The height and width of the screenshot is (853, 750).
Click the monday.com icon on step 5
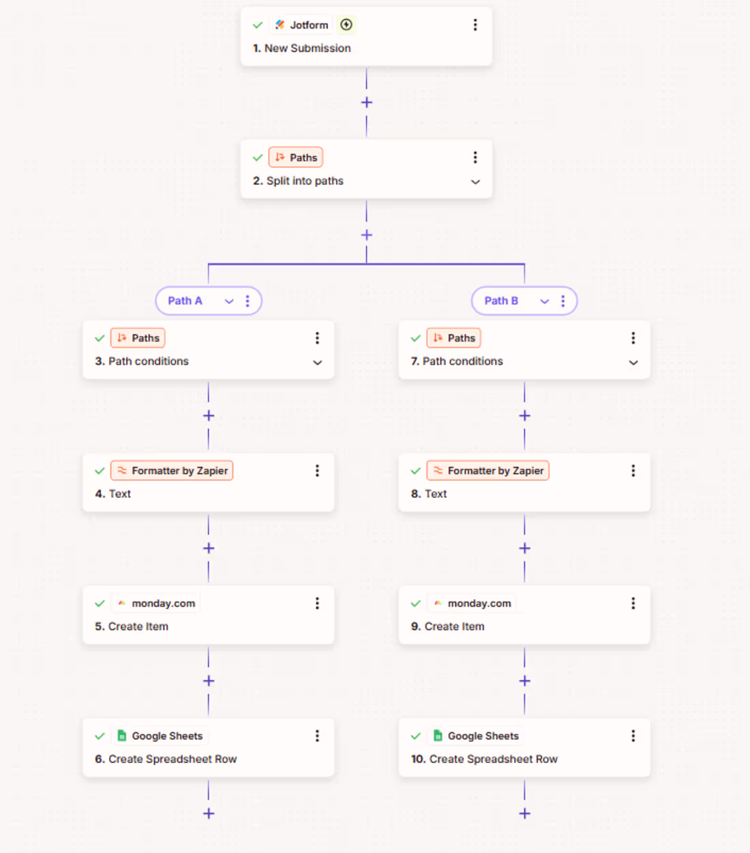click(x=121, y=603)
